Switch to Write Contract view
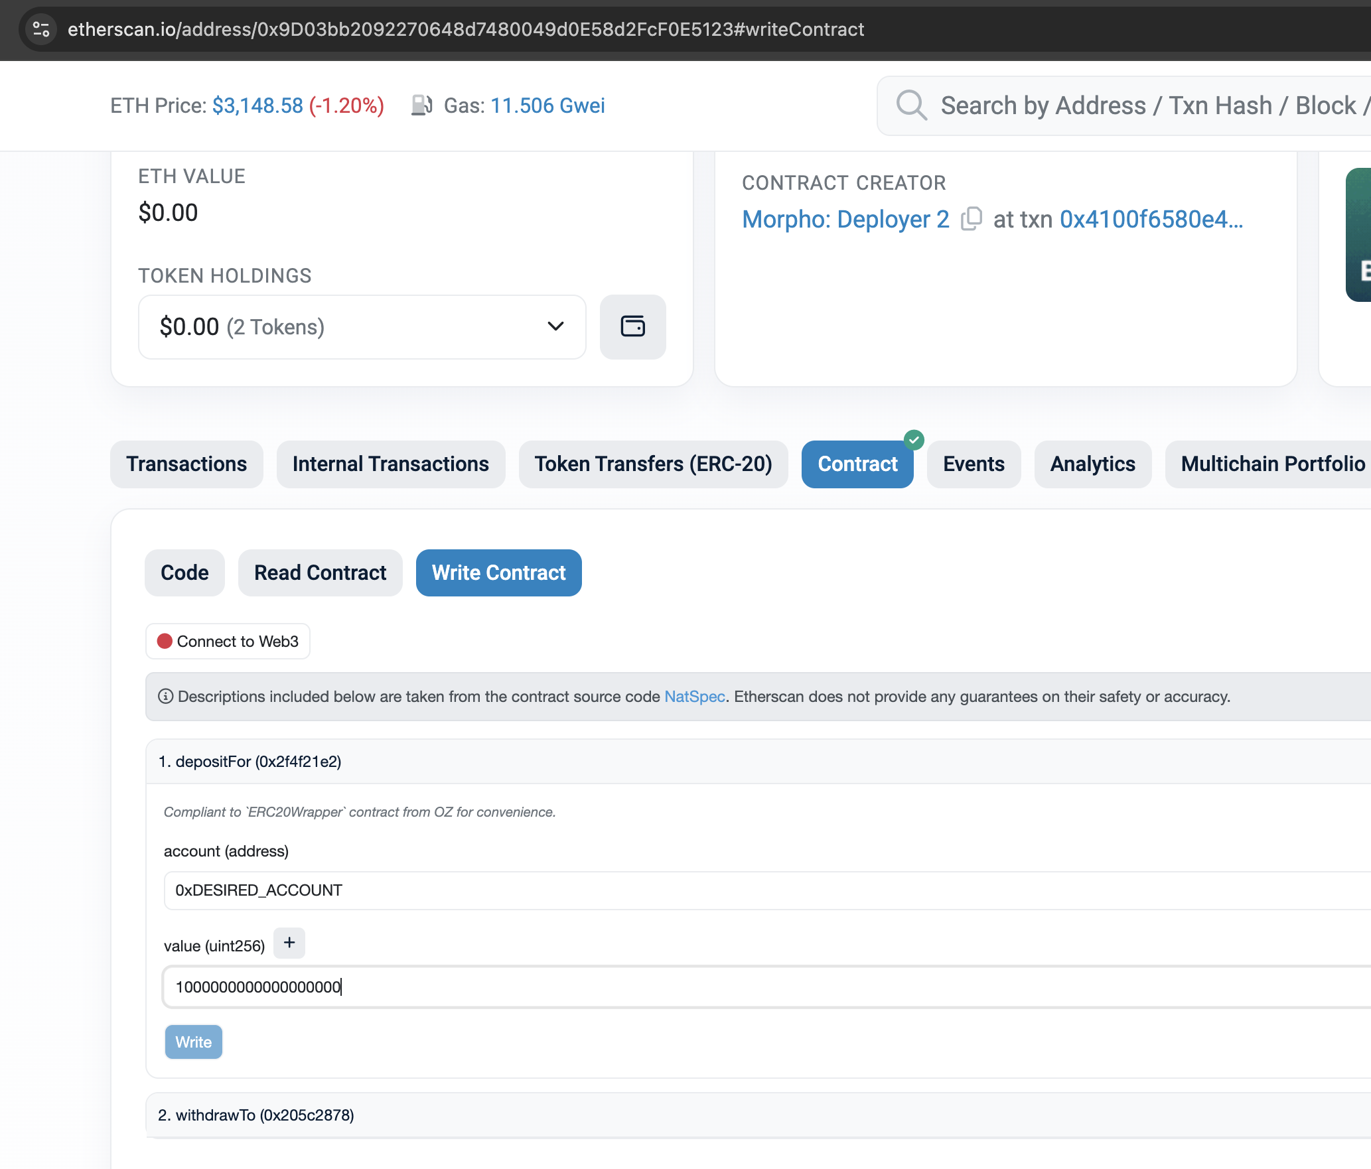Viewport: 1371px width, 1169px height. [x=498, y=572]
